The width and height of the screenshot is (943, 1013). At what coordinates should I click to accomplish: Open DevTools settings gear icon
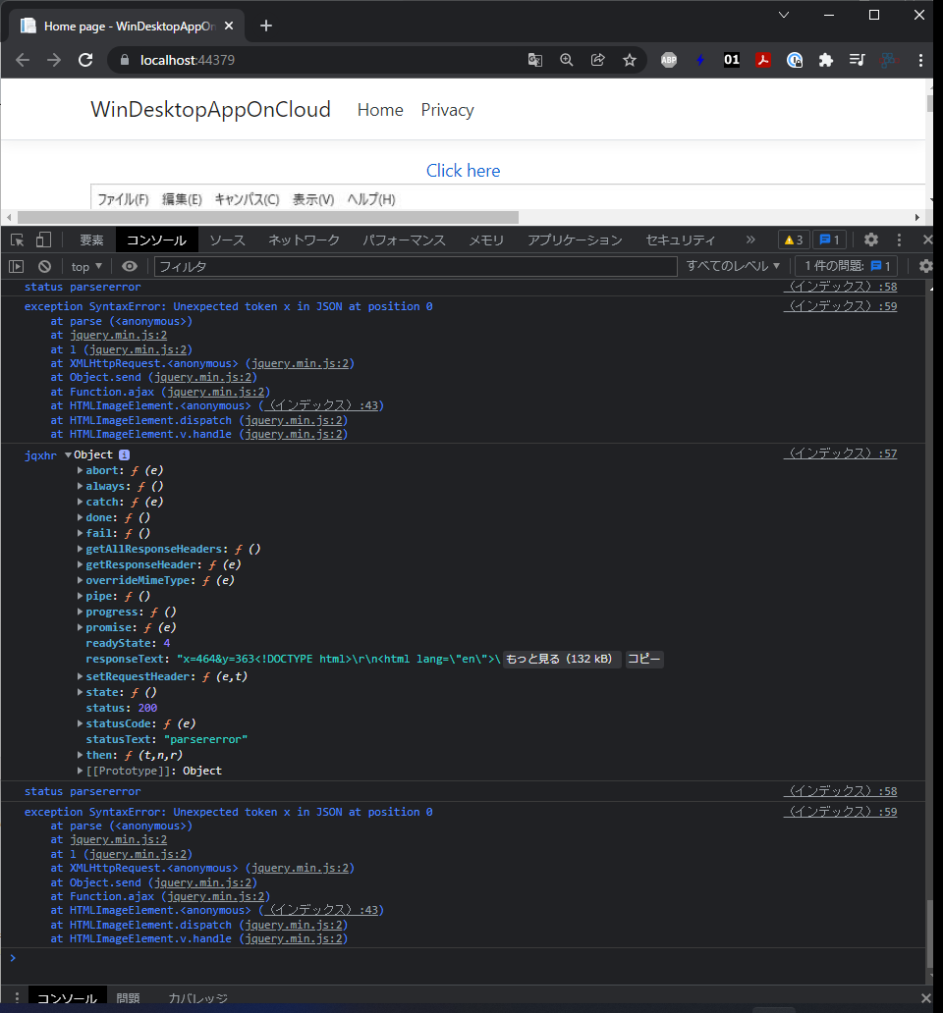870,240
